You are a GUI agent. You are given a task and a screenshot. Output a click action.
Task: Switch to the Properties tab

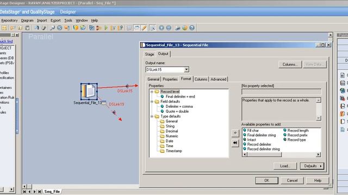coord(170,79)
